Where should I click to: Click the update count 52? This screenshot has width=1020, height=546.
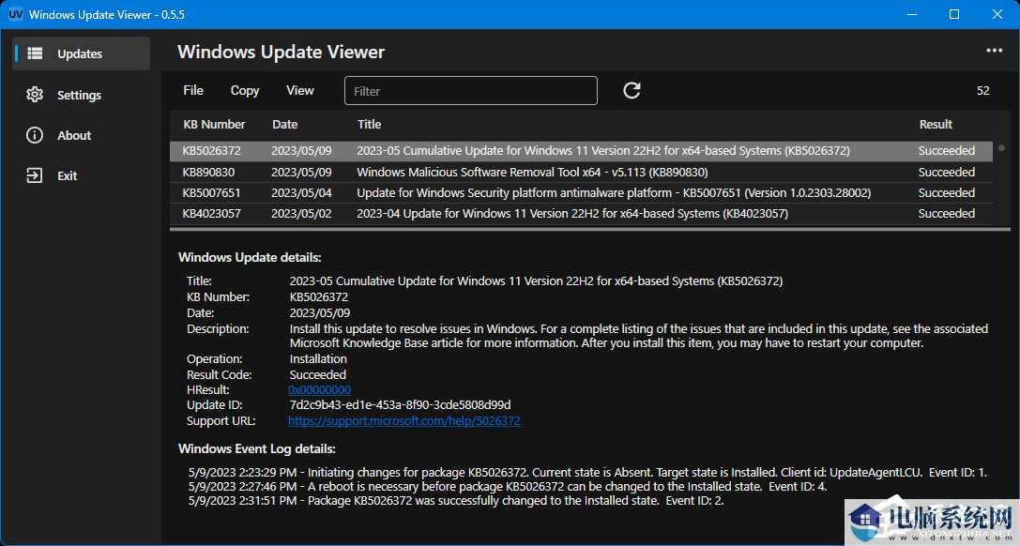(982, 91)
